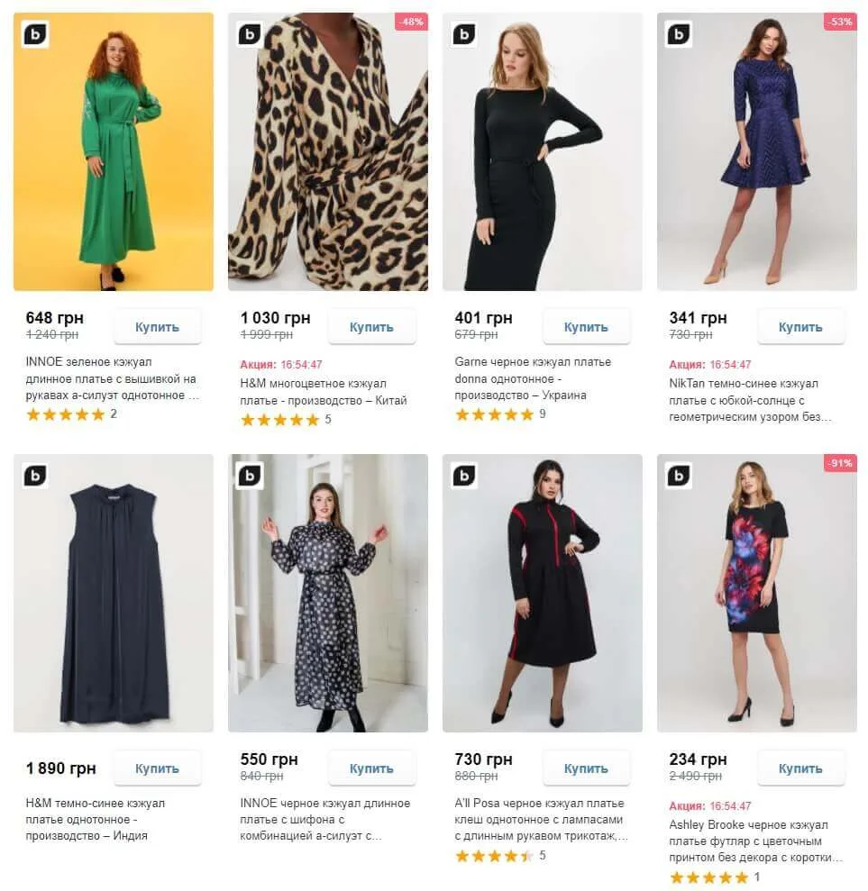868x891 pixels.
Task: Click the star rating of Garne dress
Action: click(494, 415)
